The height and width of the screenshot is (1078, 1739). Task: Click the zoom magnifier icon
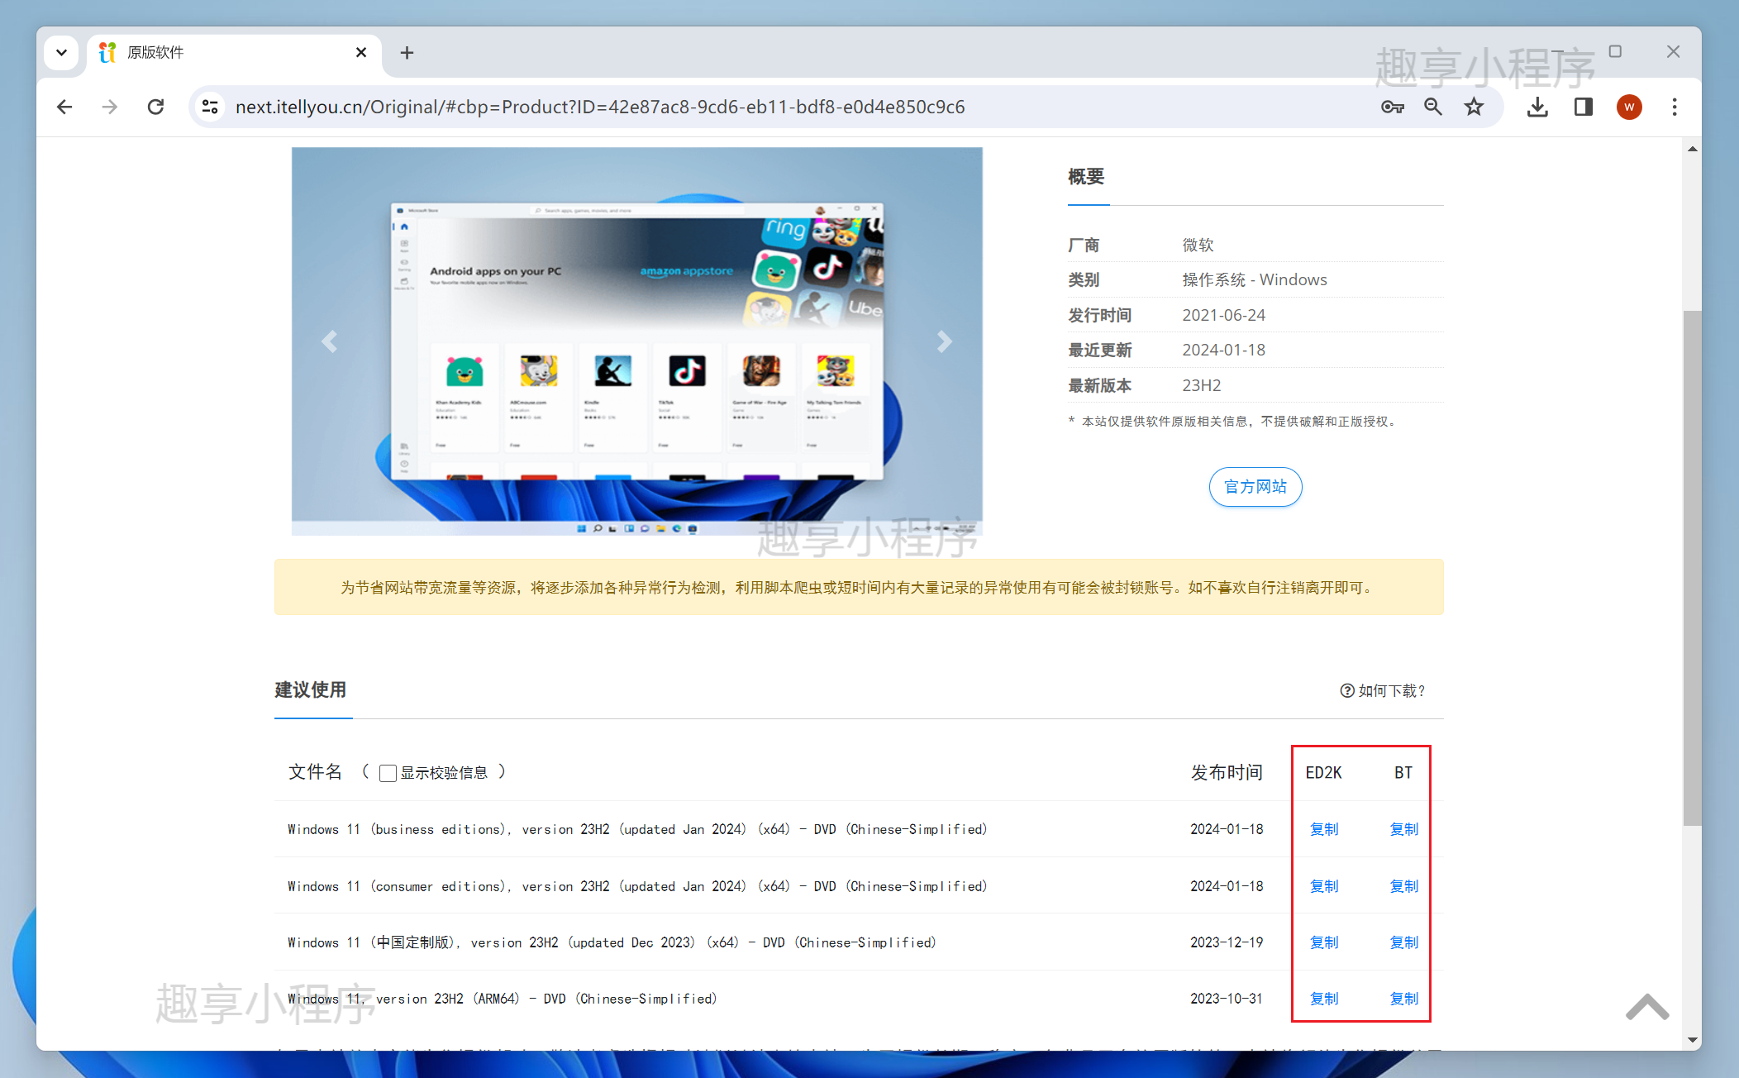[x=1433, y=107]
